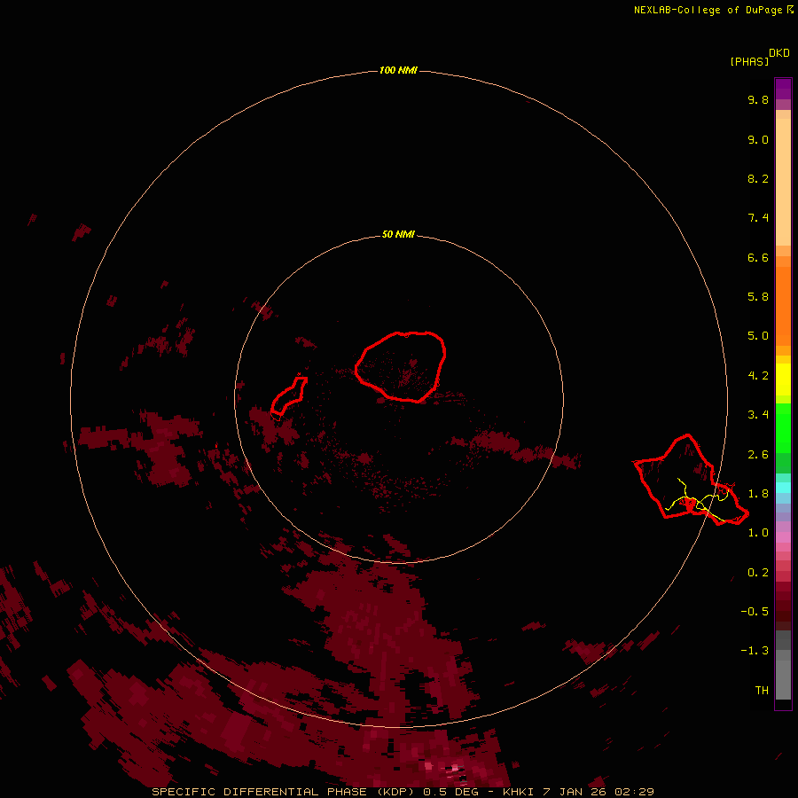Click the 5.0 value on the color scale

758,336
